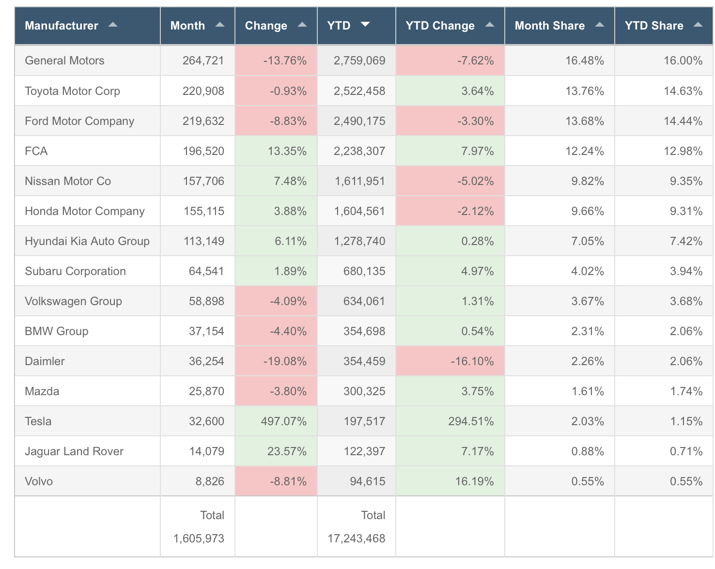Click the 3.64% YTD change cell
Viewport: 715px width, 569px height.
(x=451, y=91)
